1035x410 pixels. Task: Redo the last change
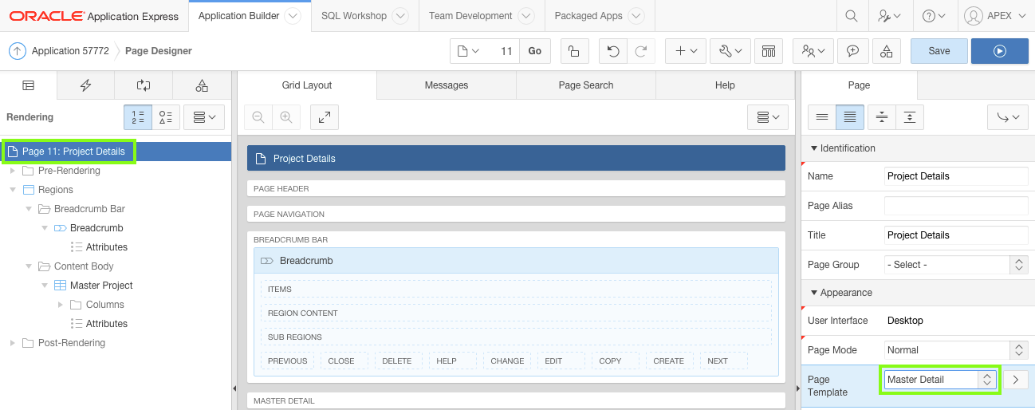(x=640, y=51)
